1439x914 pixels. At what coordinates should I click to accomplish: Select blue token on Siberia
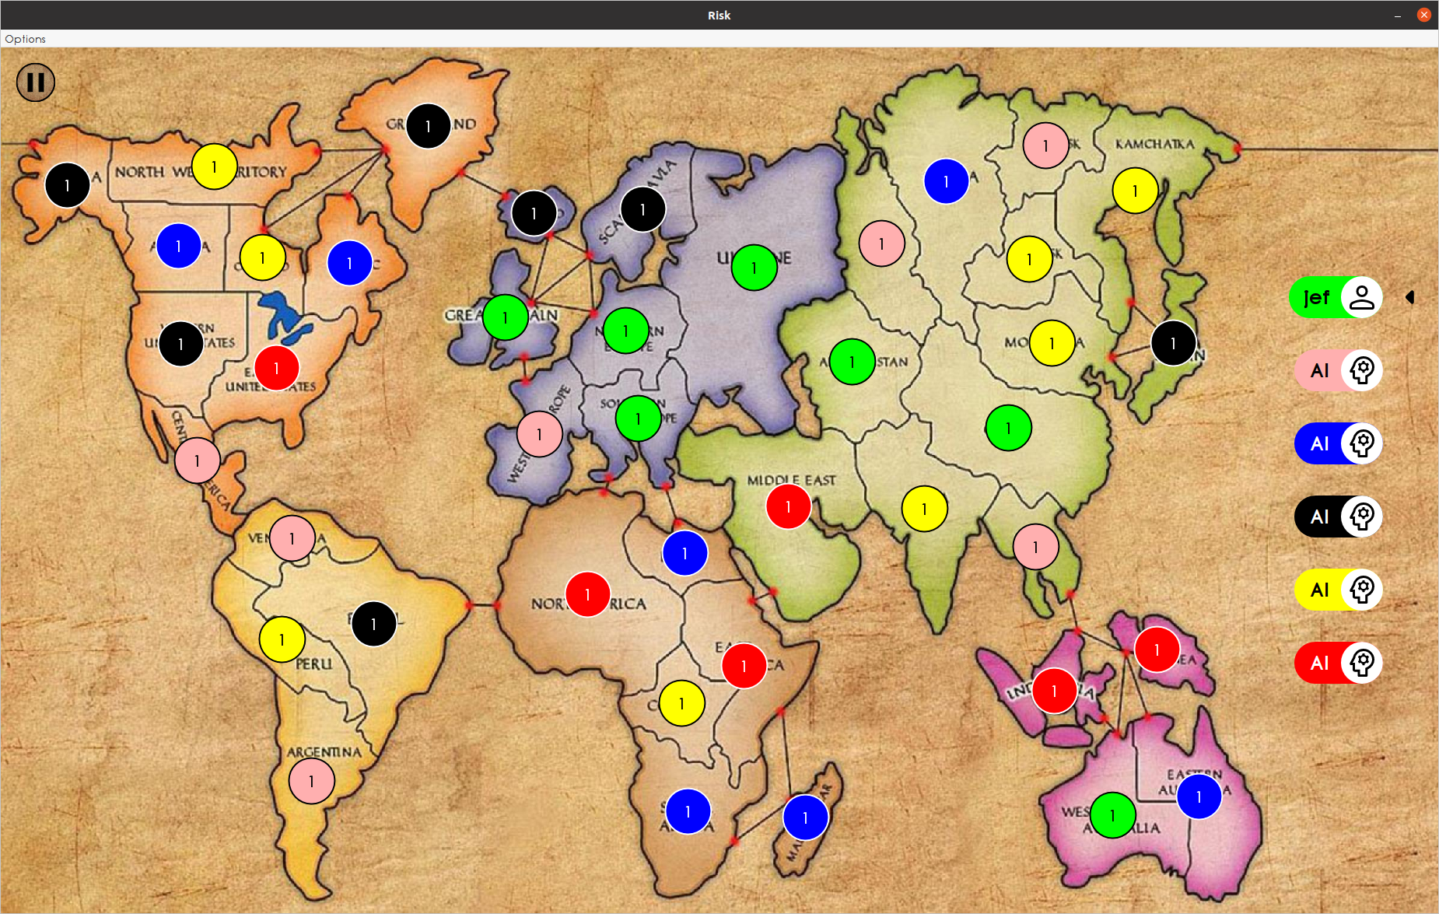(946, 181)
